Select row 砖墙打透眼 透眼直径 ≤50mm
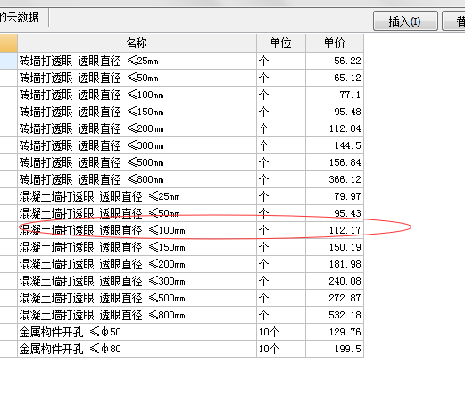Screen dimensions: 465x413 click(x=190, y=78)
